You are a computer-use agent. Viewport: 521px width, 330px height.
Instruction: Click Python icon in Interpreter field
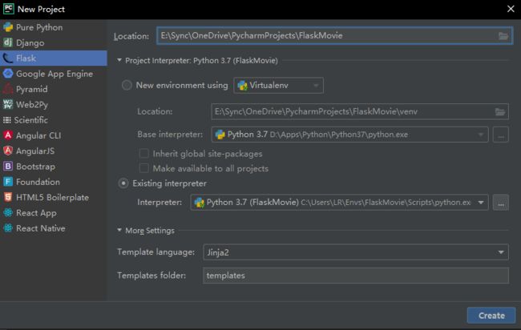(200, 203)
